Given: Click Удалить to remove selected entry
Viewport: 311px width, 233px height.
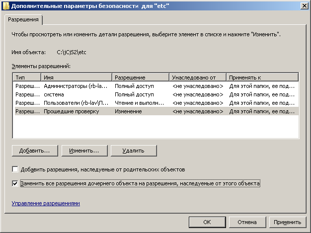Looking at the screenshot, I should click(134, 151).
